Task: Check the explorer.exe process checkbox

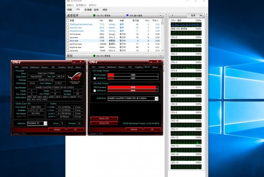Action: [68, 47]
